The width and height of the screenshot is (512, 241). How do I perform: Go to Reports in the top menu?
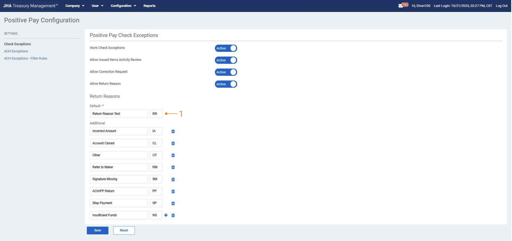[x=149, y=6]
